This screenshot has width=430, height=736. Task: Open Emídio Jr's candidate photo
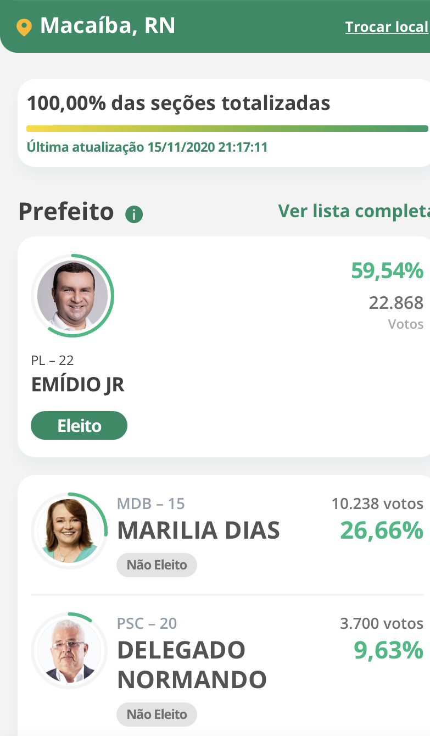click(72, 295)
